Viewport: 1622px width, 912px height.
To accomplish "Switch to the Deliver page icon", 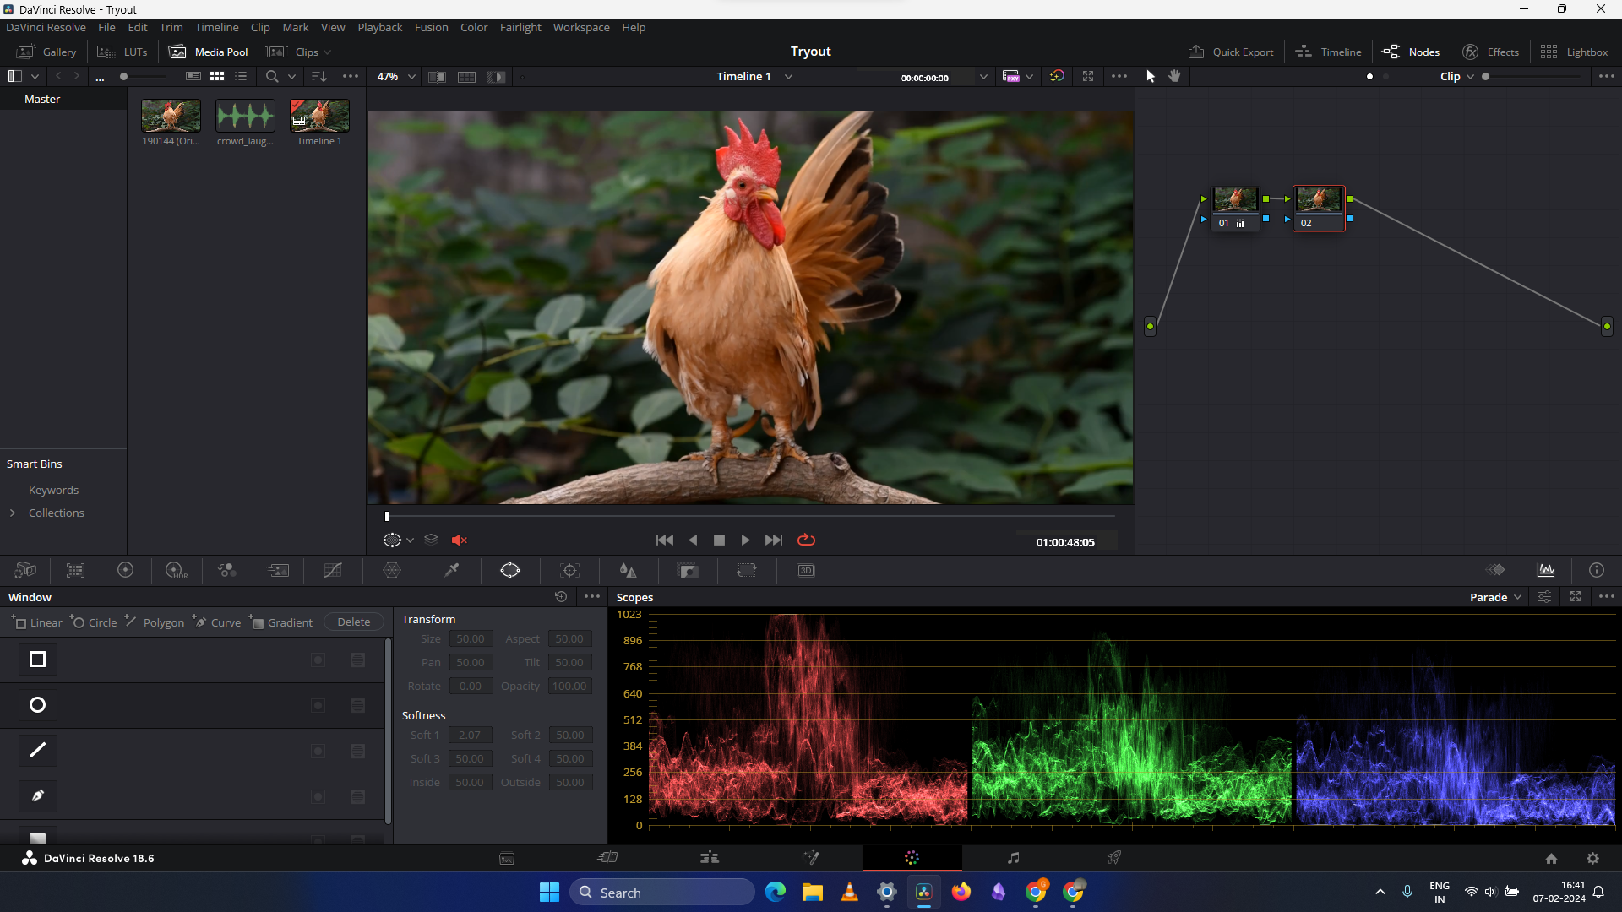I will click(1114, 858).
